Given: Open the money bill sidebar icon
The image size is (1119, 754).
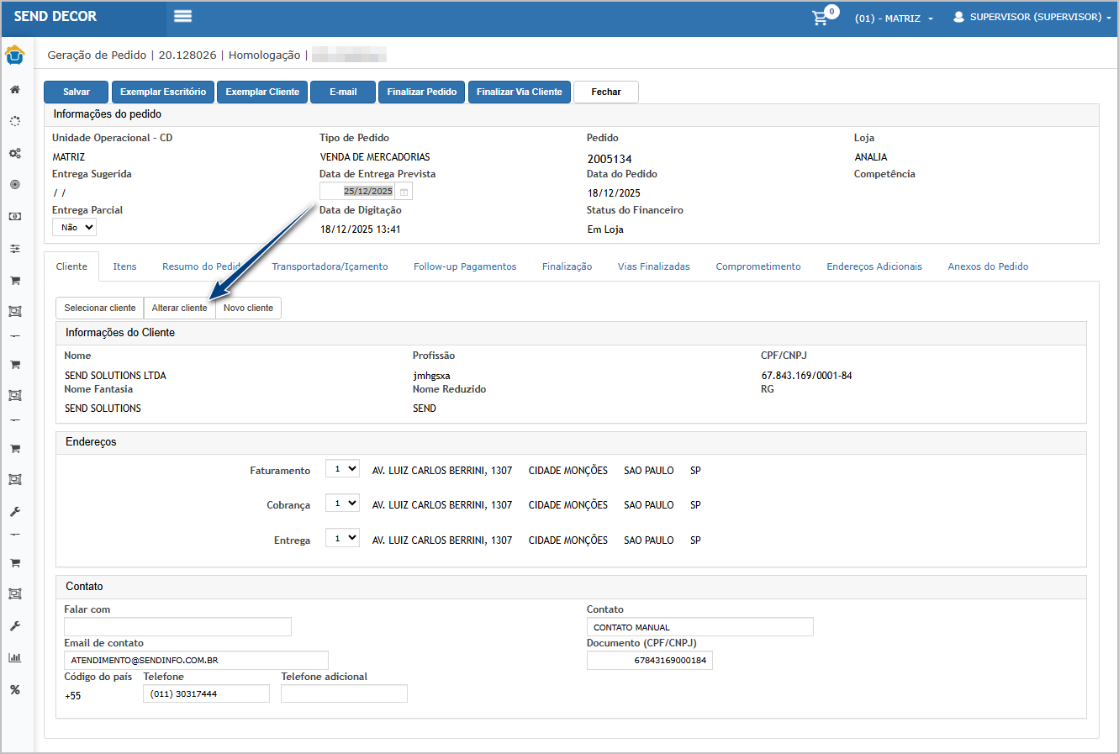Looking at the screenshot, I should [x=15, y=217].
